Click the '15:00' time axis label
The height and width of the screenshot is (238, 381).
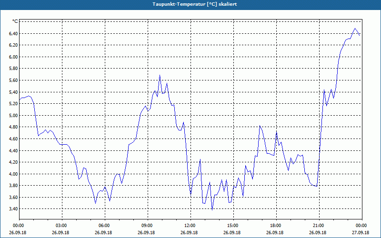coord(233,225)
